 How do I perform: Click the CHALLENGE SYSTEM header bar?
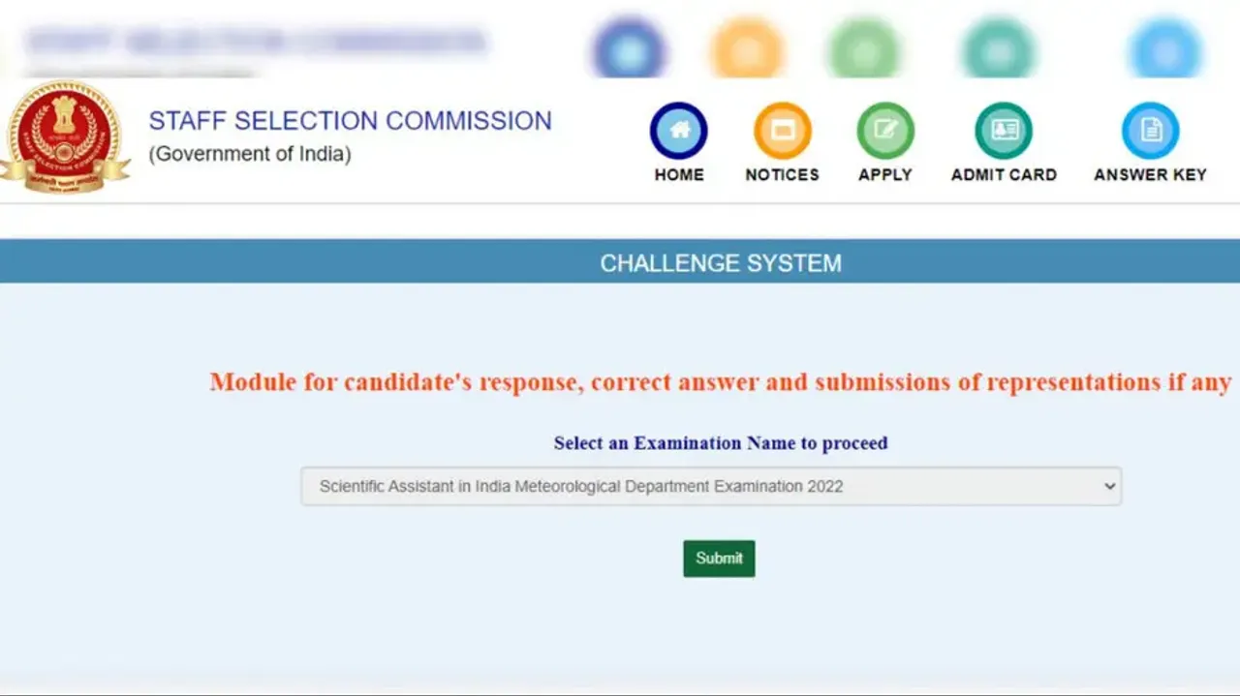click(x=720, y=263)
